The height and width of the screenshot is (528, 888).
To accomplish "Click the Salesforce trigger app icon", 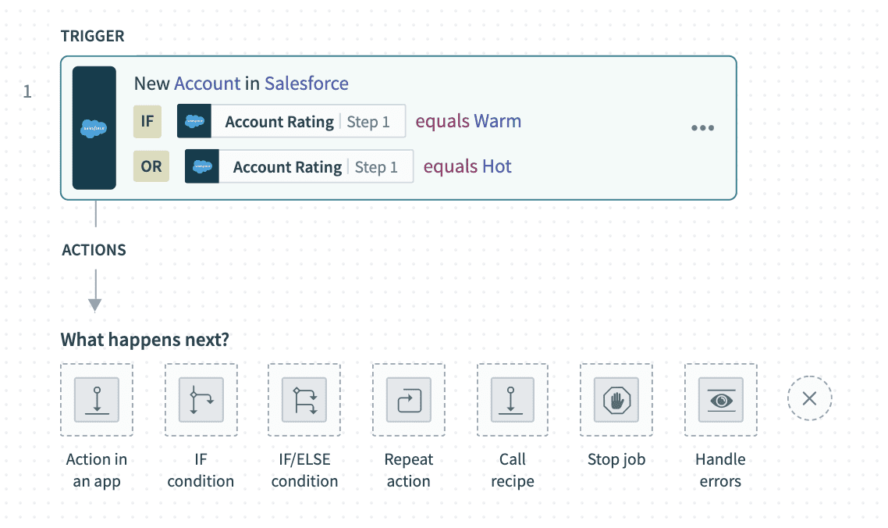I will pyautogui.click(x=94, y=128).
